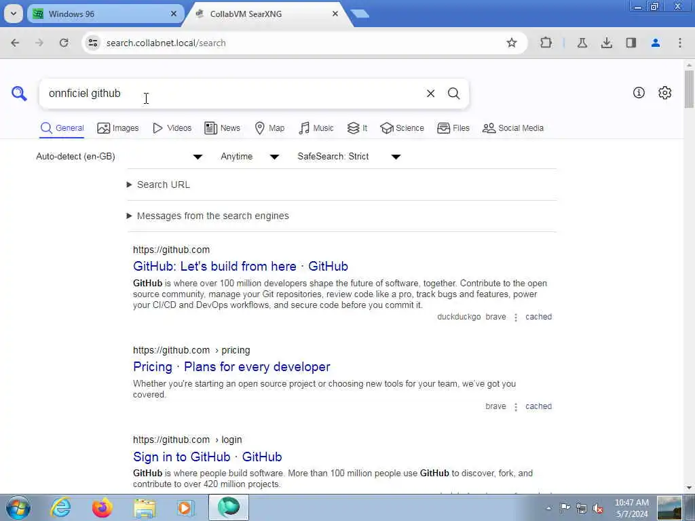Open more options dots for Pricing result
Screen dimensions: 695x521
pyautogui.click(x=516, y=407)
